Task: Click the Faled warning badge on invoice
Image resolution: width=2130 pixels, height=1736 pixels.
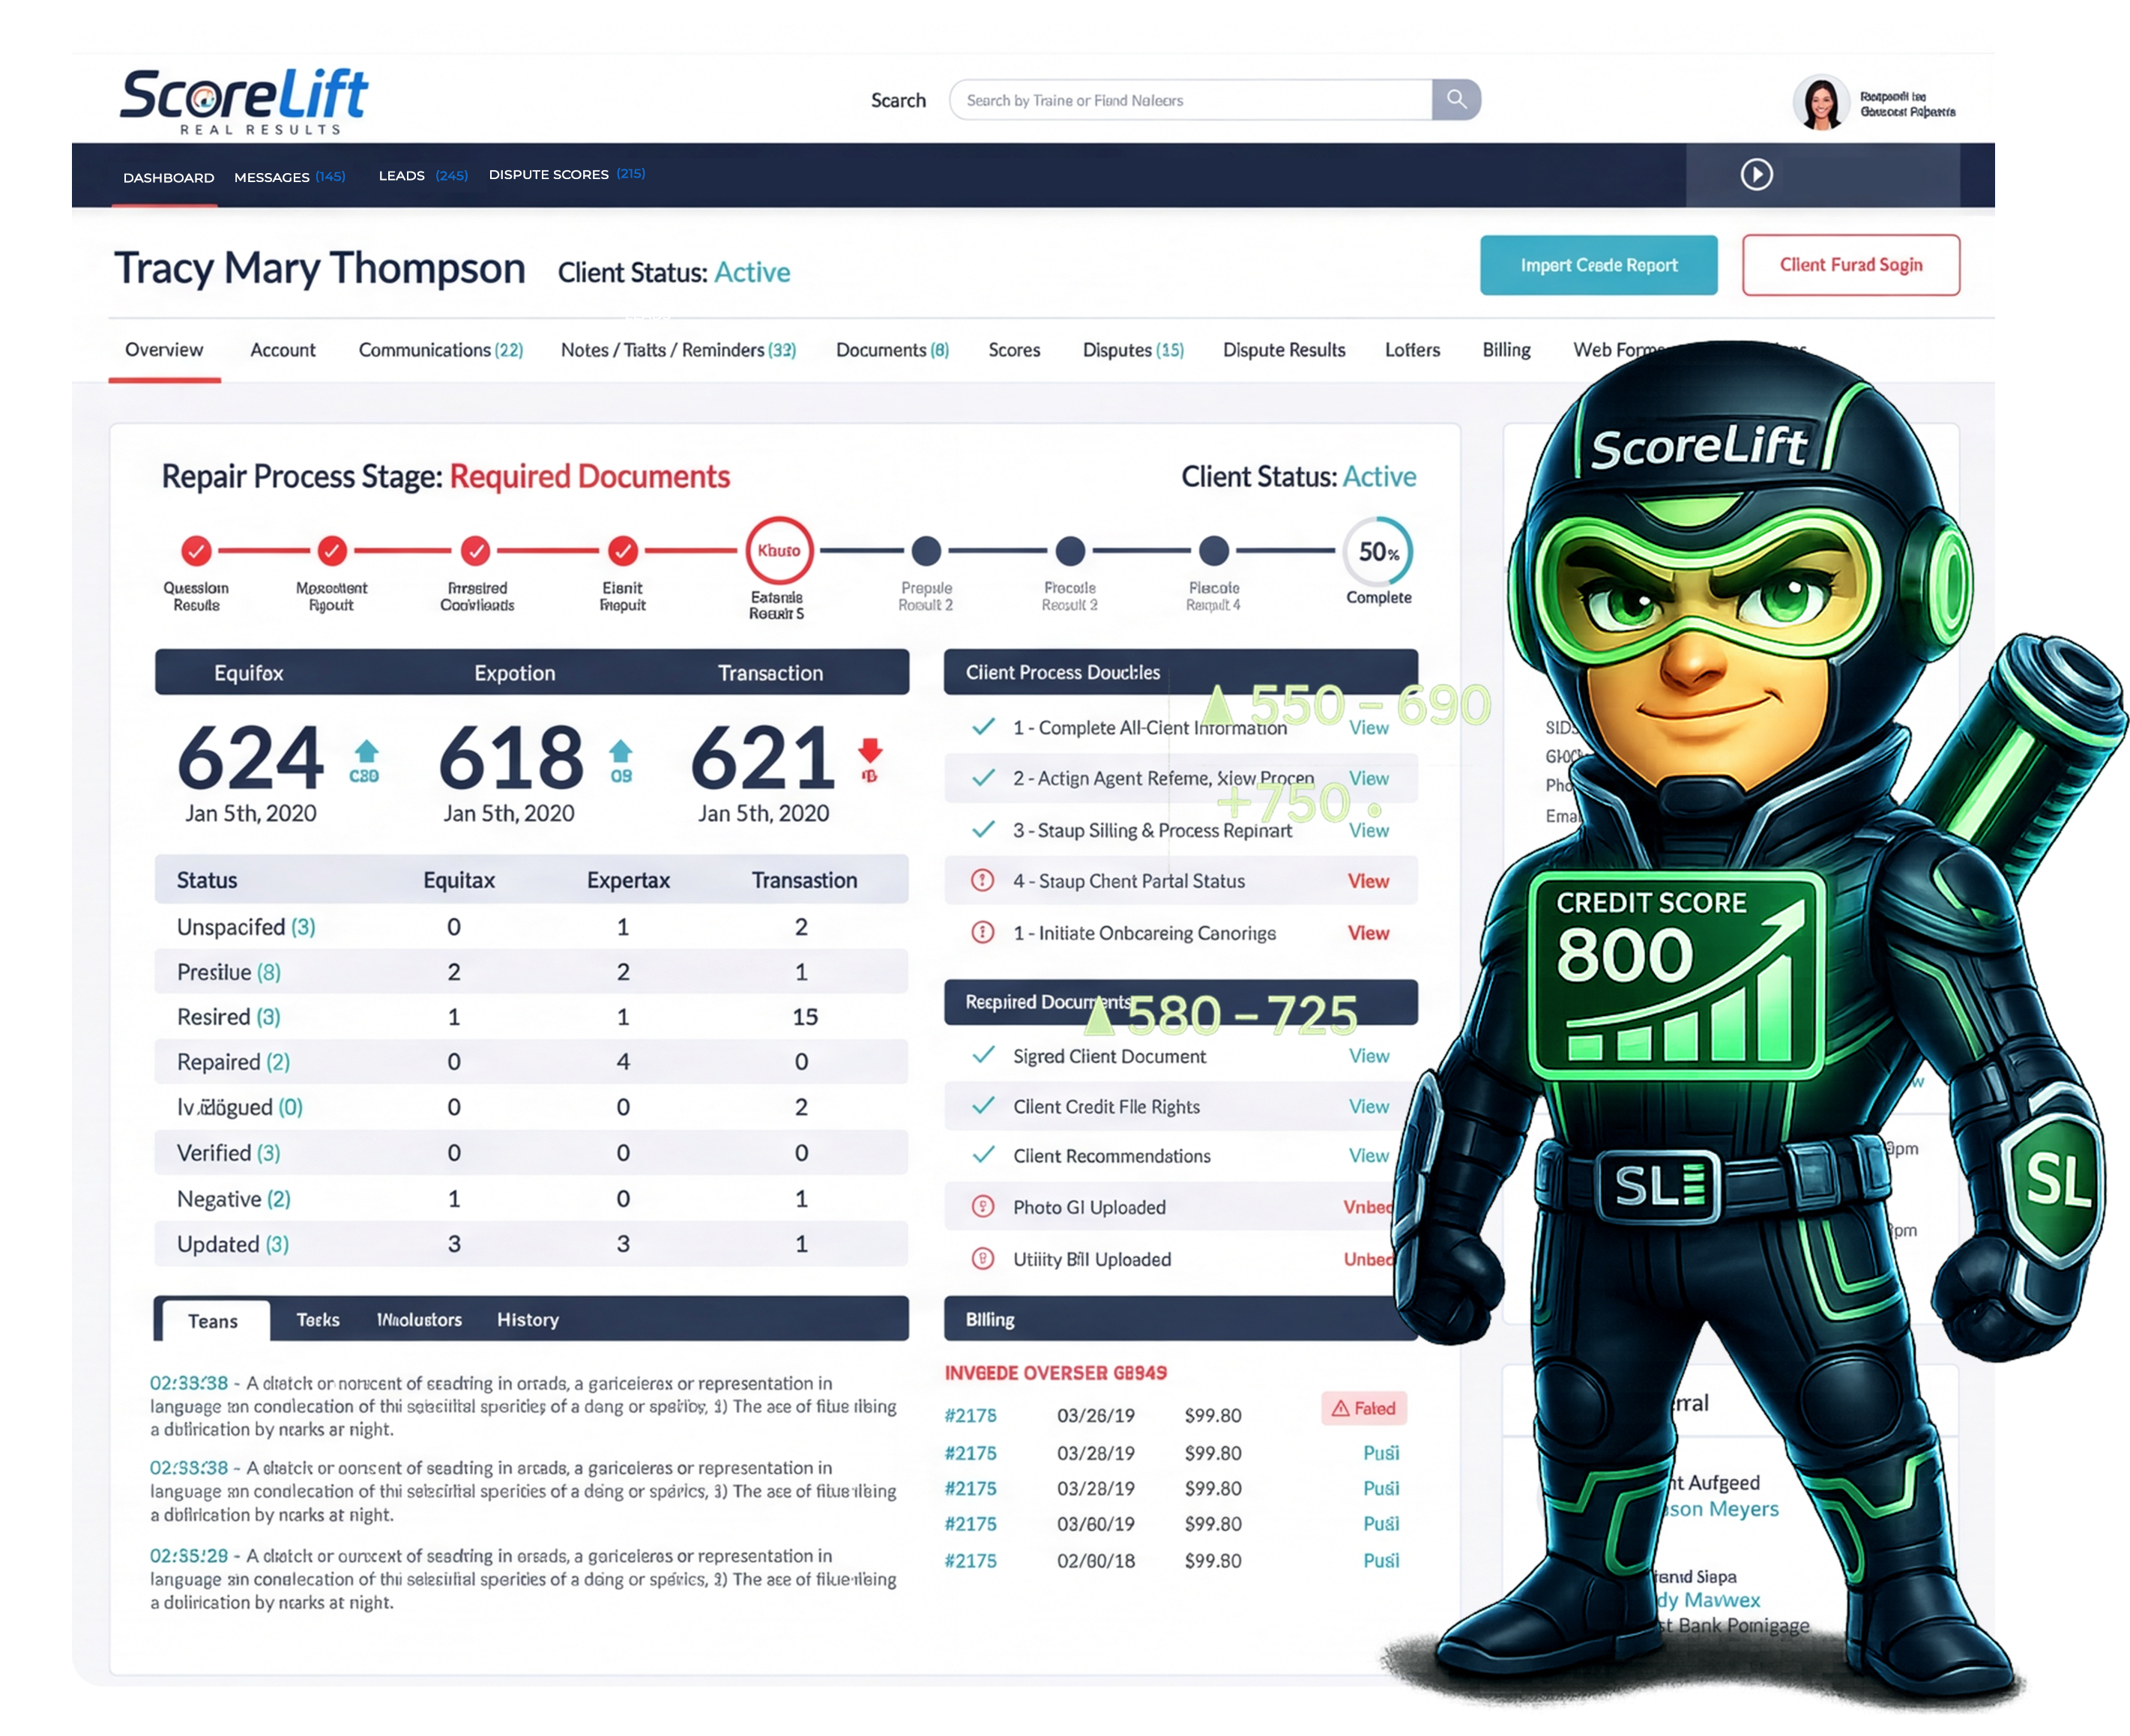Action: click(x=1363, y=1408)
